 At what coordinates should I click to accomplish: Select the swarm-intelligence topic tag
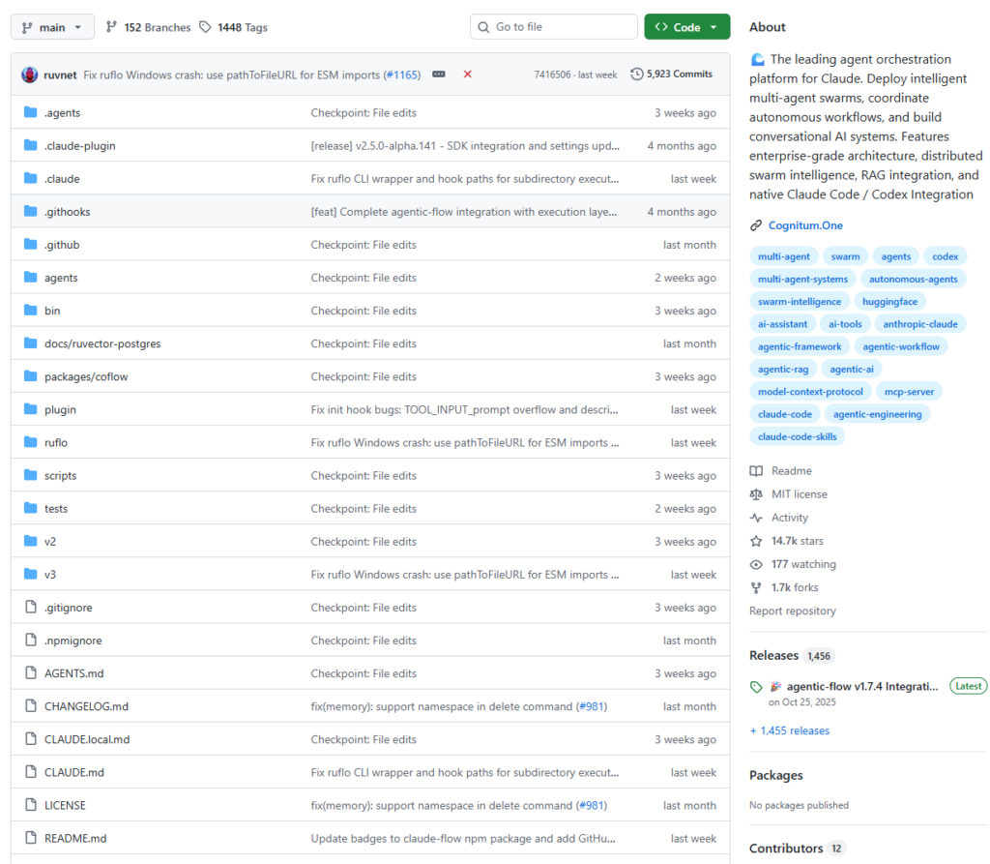click(799, 301)
